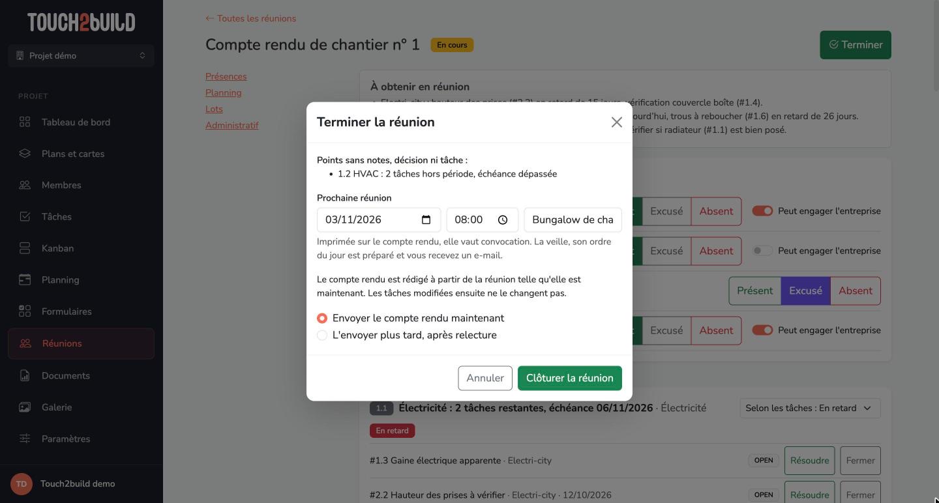Screen dimensions: 939x503
Task: Mark the attendee as Présent
Action: pyautogui.click(x=754, y=291)
